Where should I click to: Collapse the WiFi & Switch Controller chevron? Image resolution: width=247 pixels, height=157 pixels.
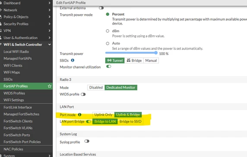pos(50,45)
